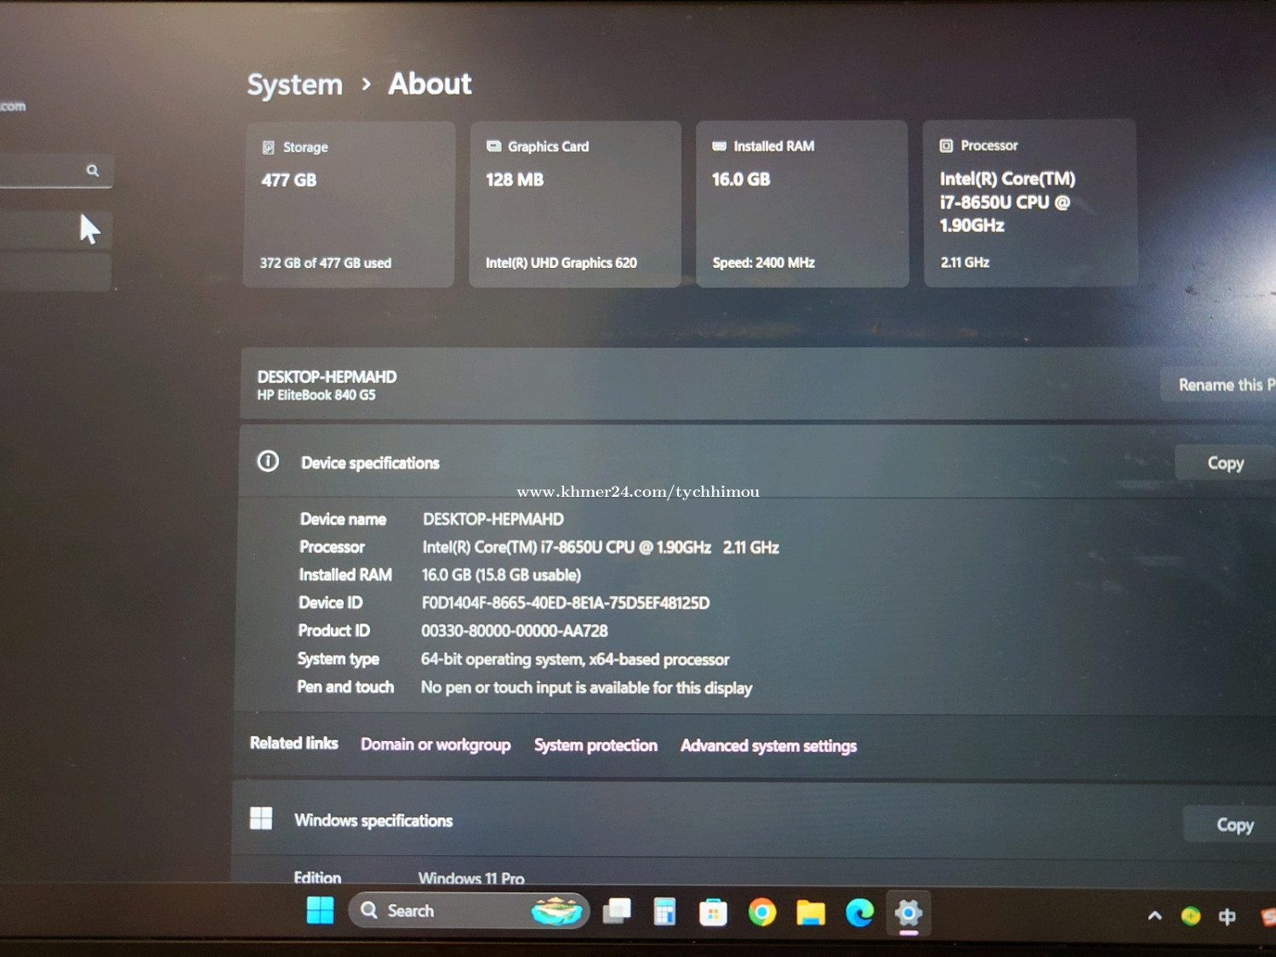The height and width of the screenshot is (957, 1276).
Task: Open Advanced system settings link
Action: pyautogui.click(x=768, y=746)
